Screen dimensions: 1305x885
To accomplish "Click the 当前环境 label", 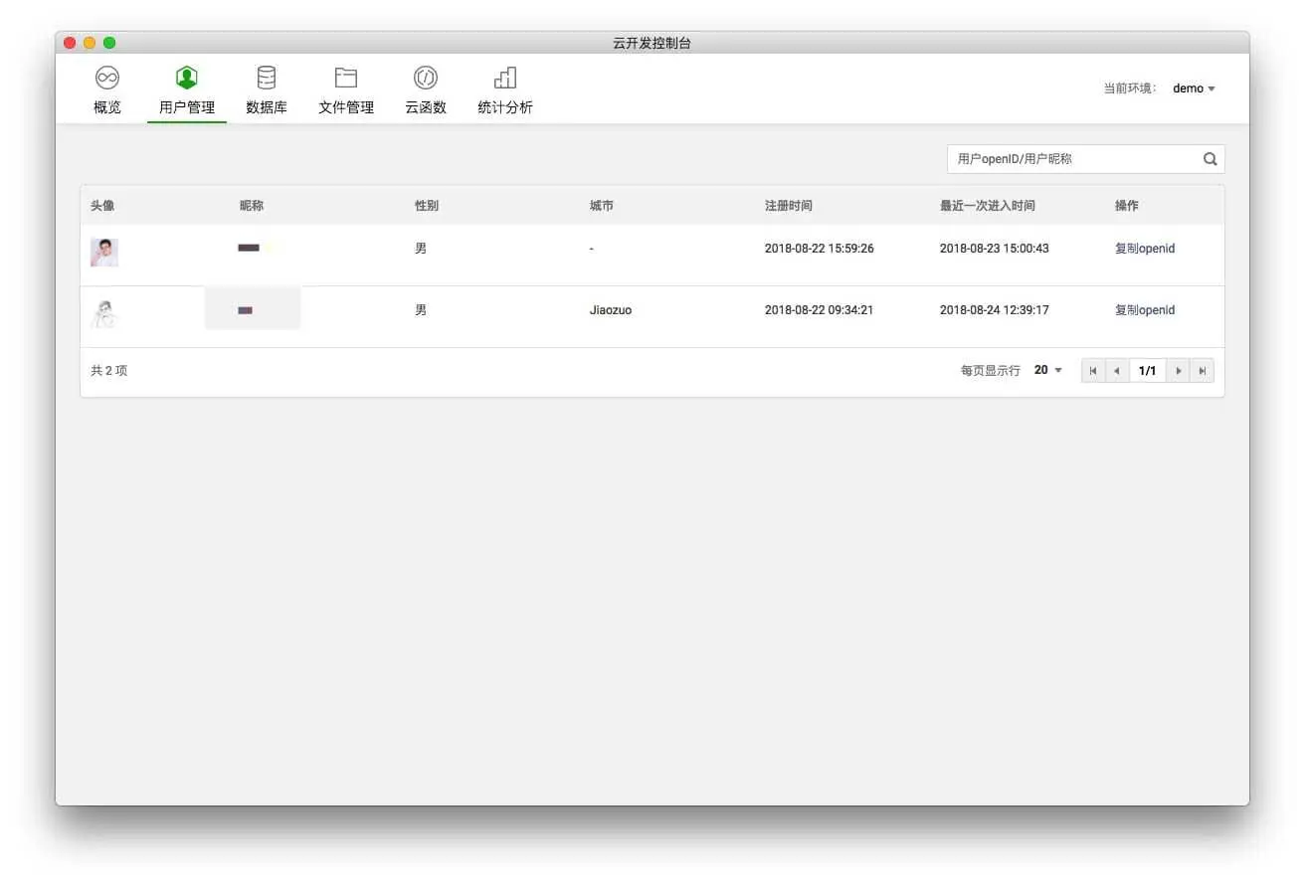I will coord(1130,88).
